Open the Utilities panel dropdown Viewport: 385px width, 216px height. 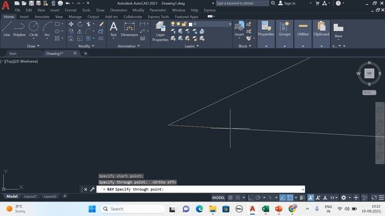(303, 46)
